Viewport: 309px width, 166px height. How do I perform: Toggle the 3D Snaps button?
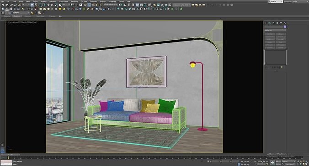[85, 5]
